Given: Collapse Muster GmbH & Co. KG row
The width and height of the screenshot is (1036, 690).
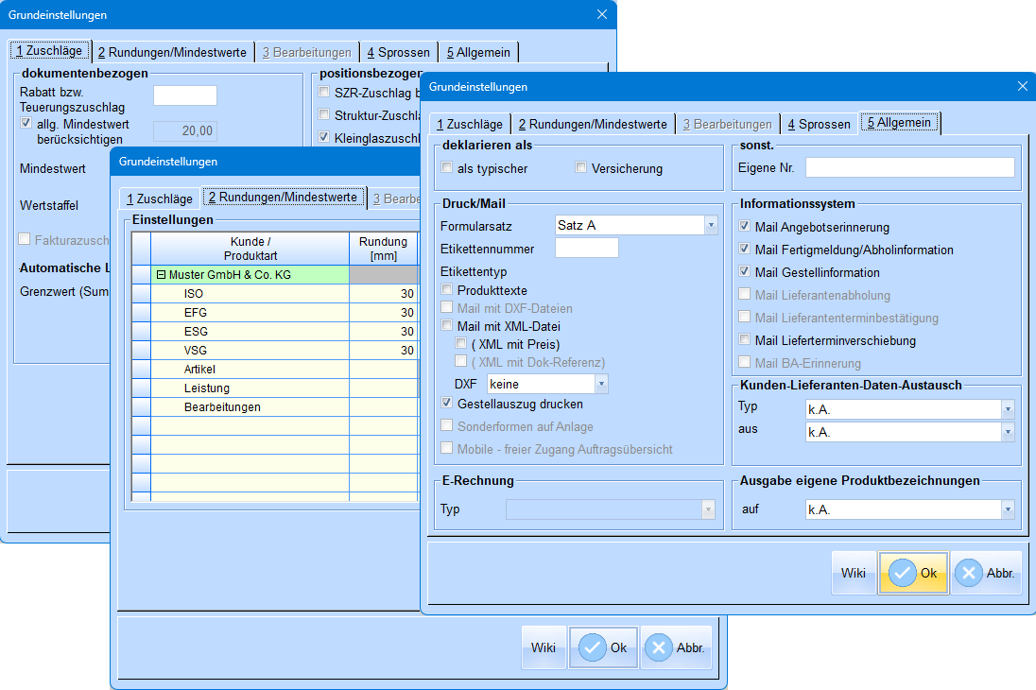Looking at the screenshot, I should [161, 274].
